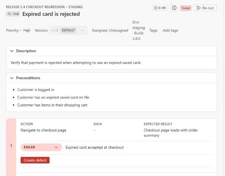Click the Failed status badge
The width and height of the screenshot is (225, 176).
click(x=186, y=8)
